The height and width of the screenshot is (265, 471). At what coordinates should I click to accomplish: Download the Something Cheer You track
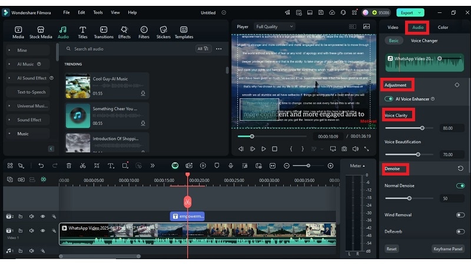[143, 123]
